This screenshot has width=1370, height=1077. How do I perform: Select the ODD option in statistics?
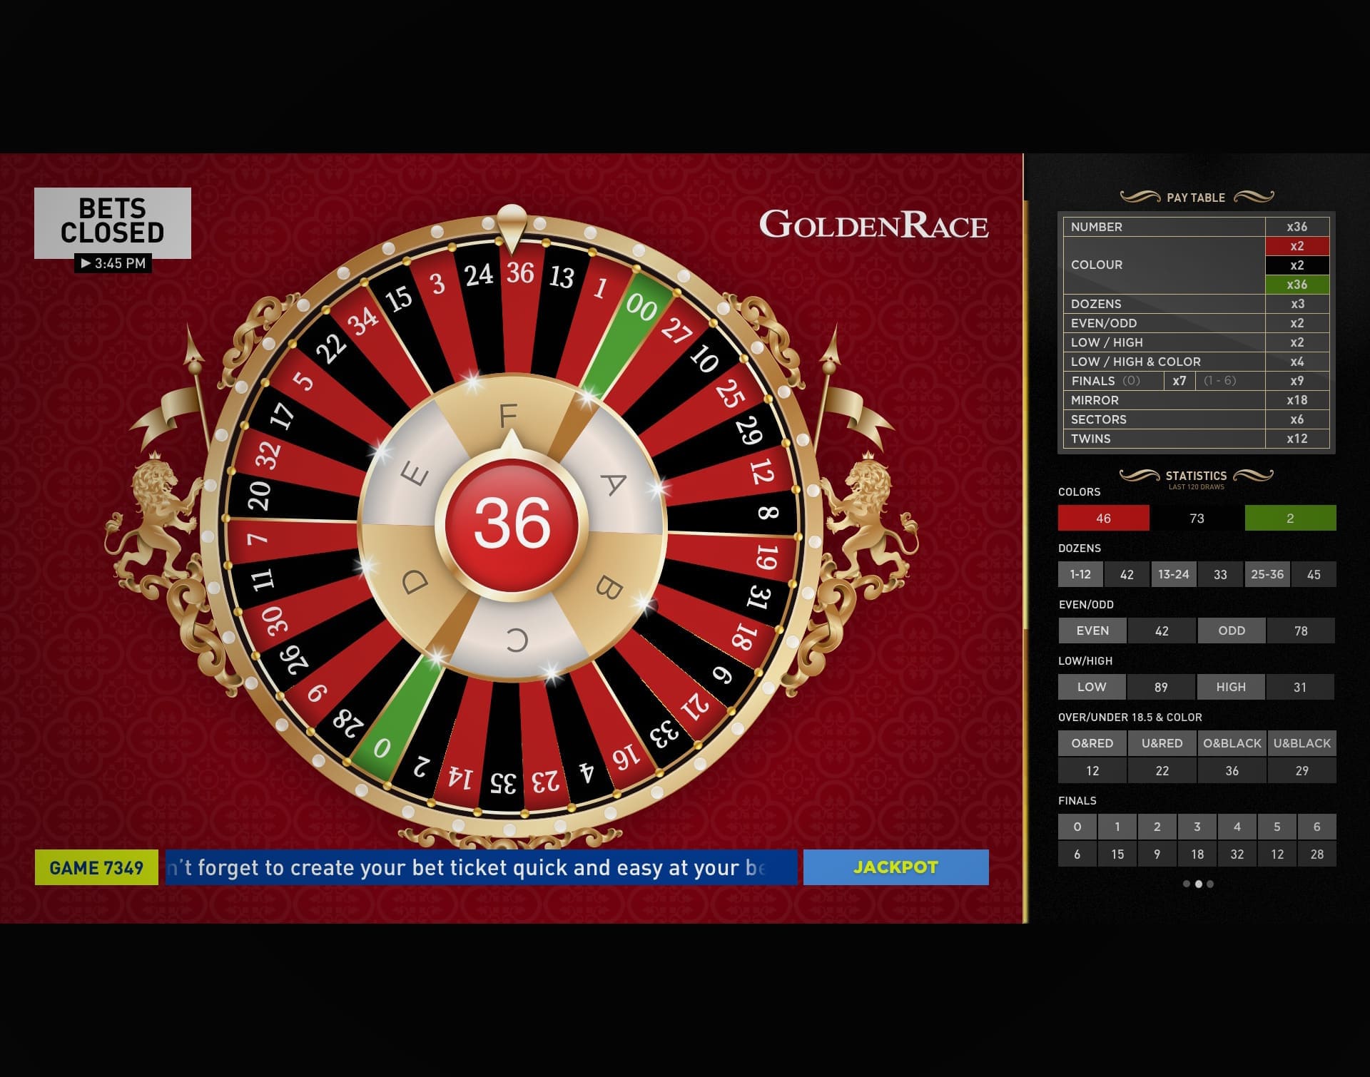pyautogui.click(x=1231, y=631)
